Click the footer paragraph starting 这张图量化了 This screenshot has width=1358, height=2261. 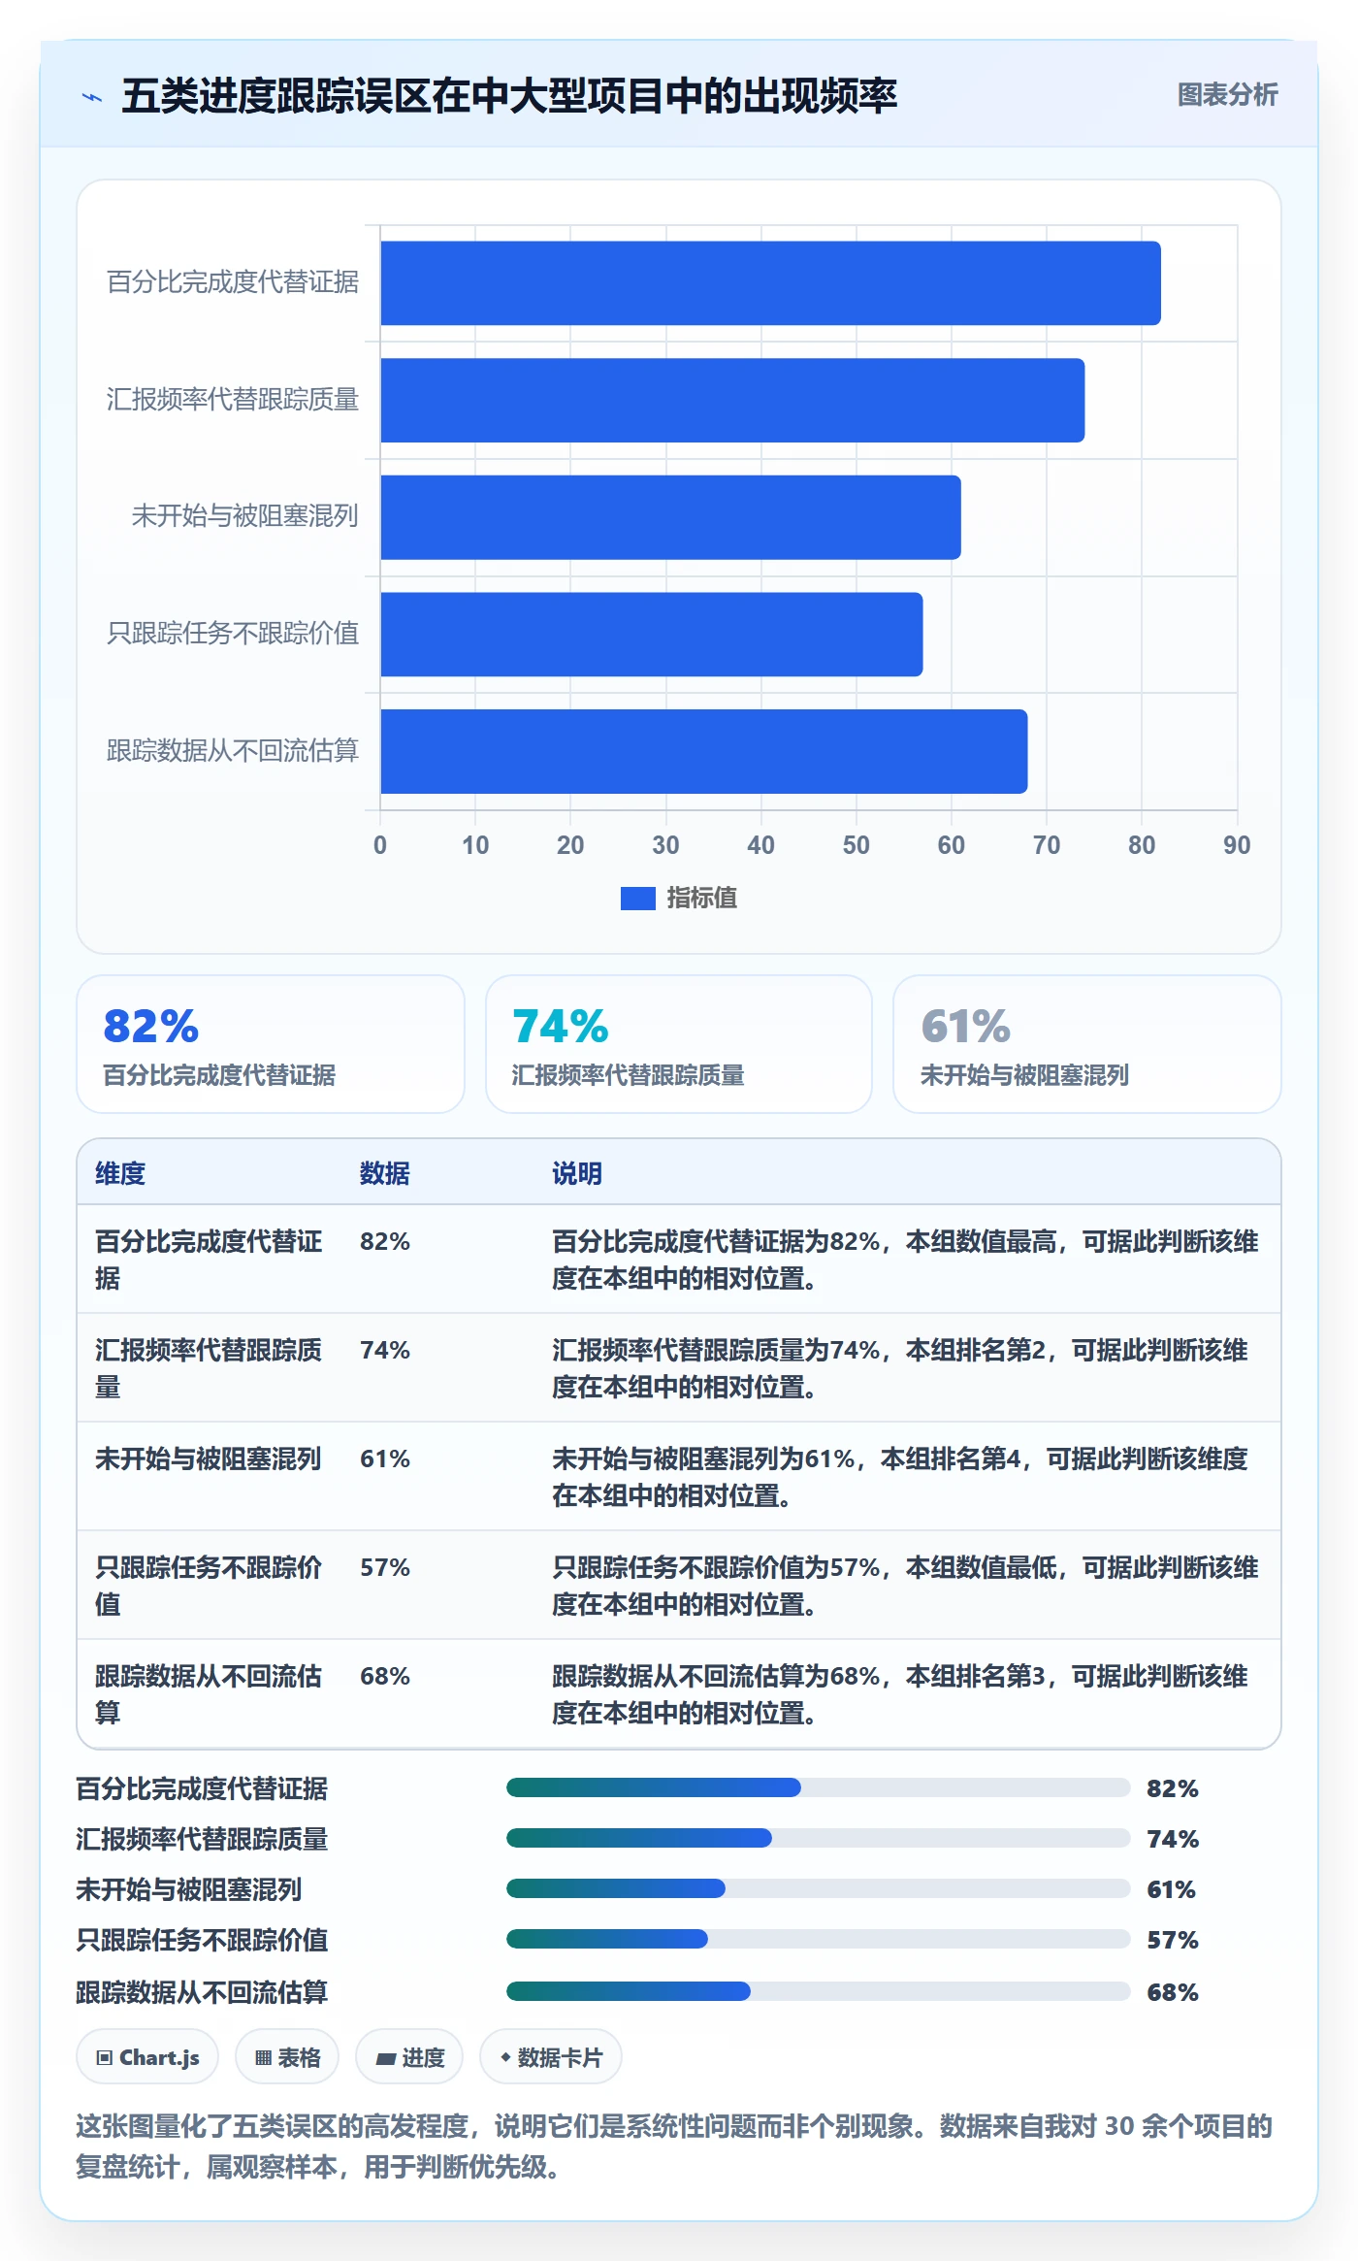point(674,2146)
